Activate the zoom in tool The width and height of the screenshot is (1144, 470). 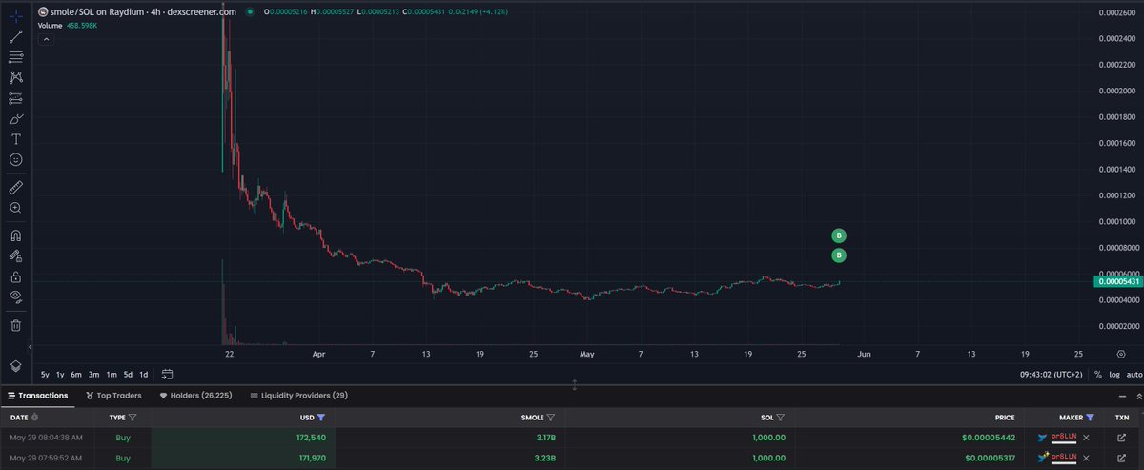click(x=16, y=207)
